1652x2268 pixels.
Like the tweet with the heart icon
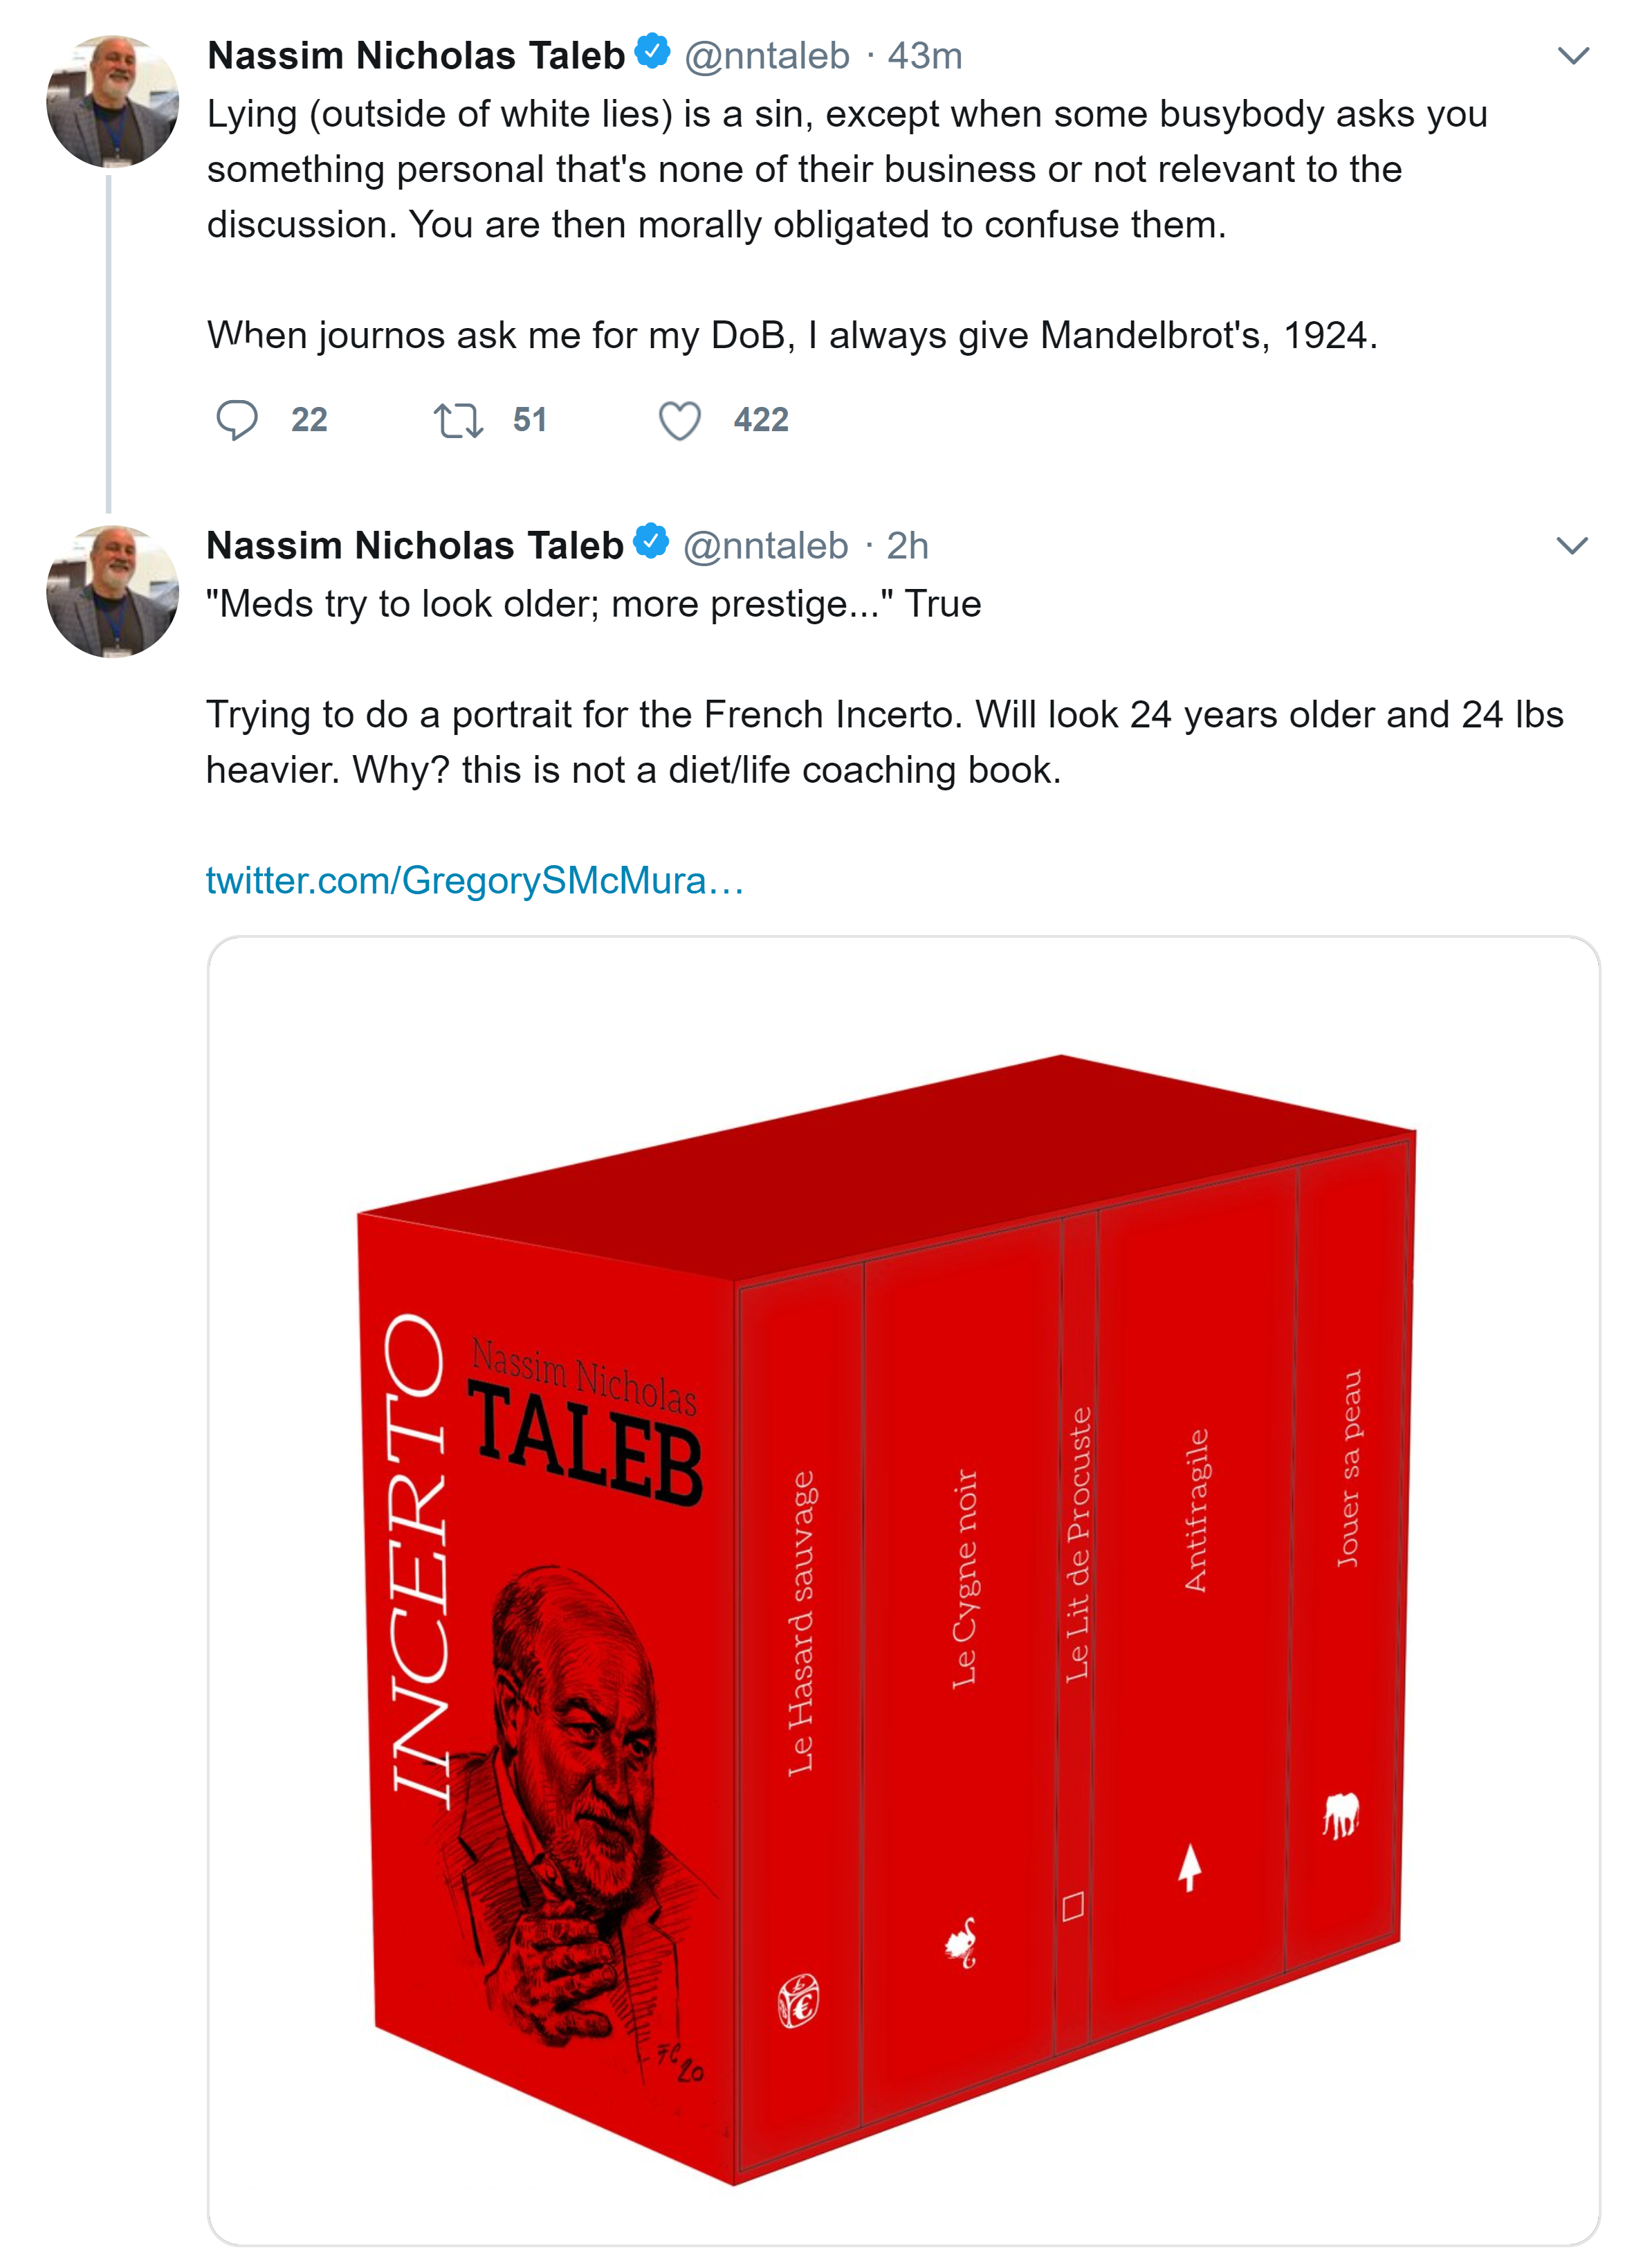[x=680, y=420]
